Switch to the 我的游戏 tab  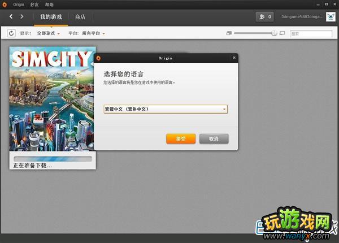51,17
